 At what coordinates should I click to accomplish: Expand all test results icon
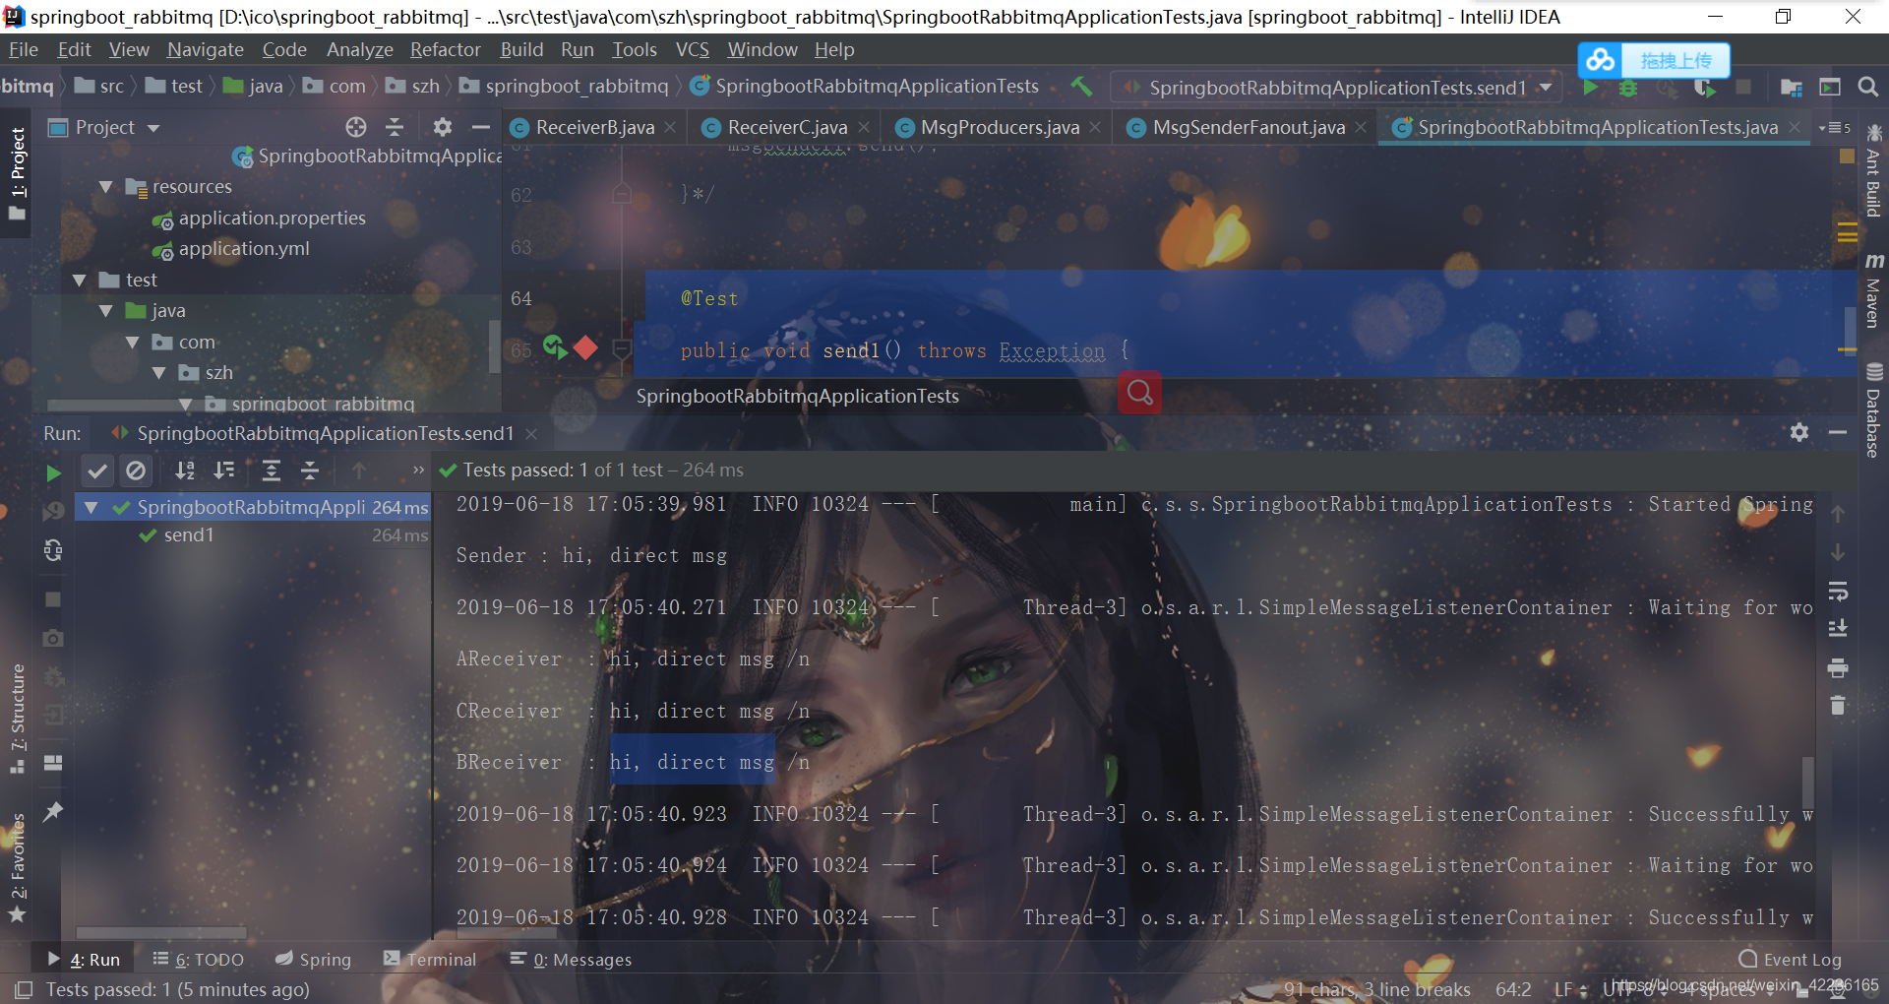click(271, 471)
